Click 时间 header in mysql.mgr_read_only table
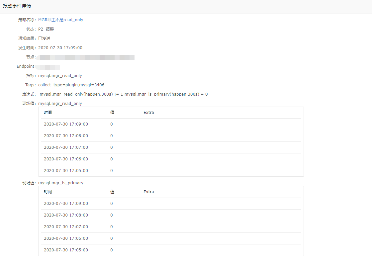The height and width of the screenshot is (270, 372). [x=48, y=113]
